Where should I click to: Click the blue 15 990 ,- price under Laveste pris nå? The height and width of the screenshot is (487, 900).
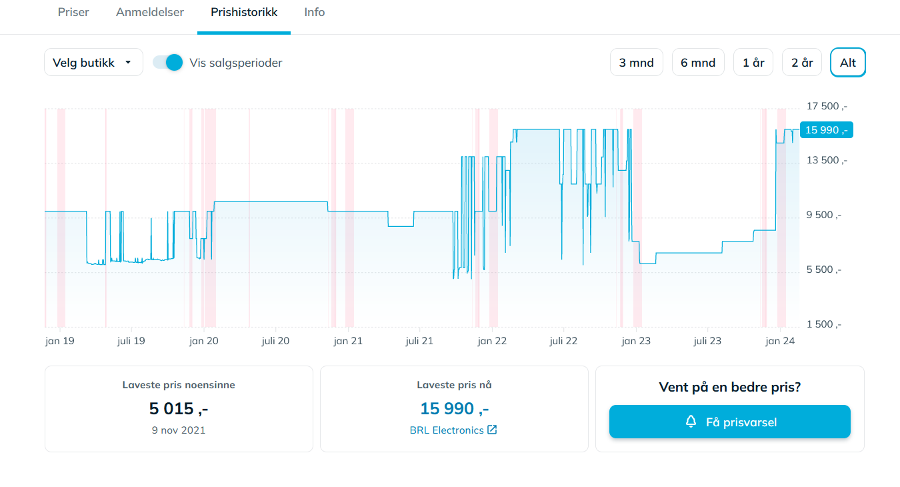(454, 408)
